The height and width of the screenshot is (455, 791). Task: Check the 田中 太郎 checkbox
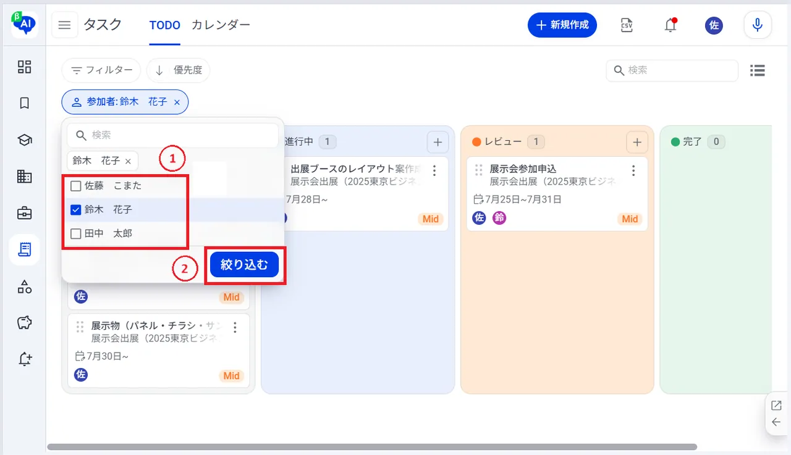(x=76, y=234)
